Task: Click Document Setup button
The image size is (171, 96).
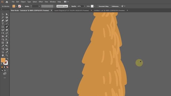Action: [x=103, y=6]
